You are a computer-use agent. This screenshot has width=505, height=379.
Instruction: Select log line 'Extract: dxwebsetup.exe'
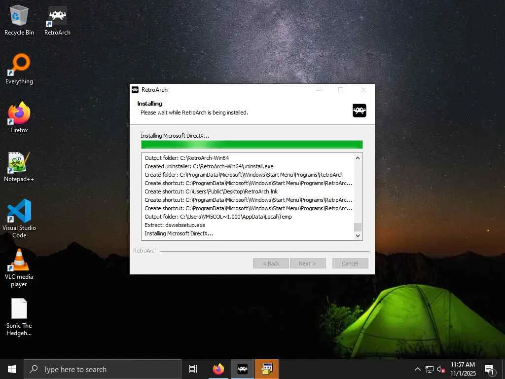pyautogui.click(x=175, y=225)
